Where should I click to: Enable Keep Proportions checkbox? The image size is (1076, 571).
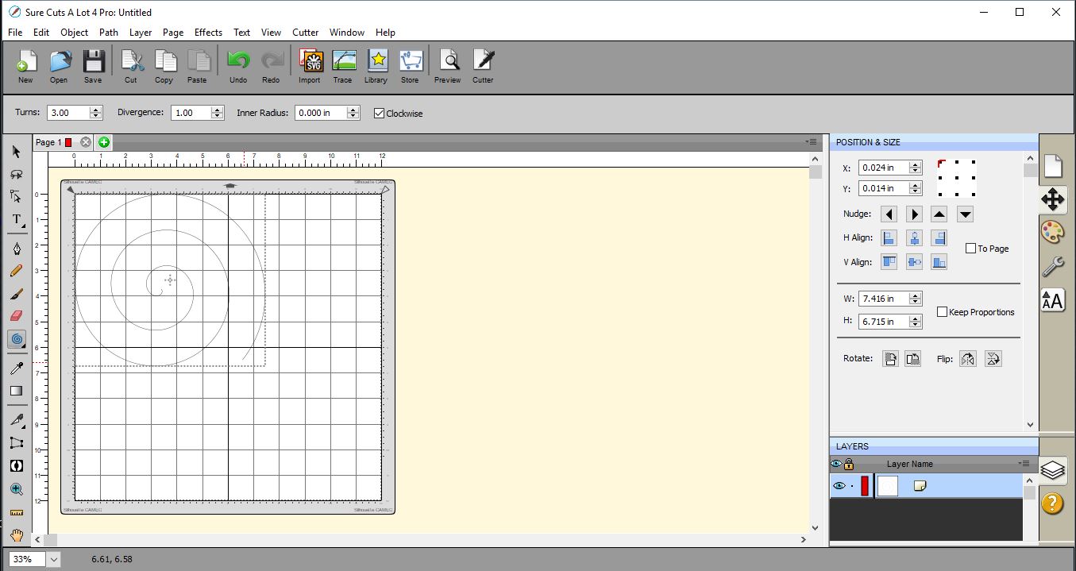coord(942,312)
